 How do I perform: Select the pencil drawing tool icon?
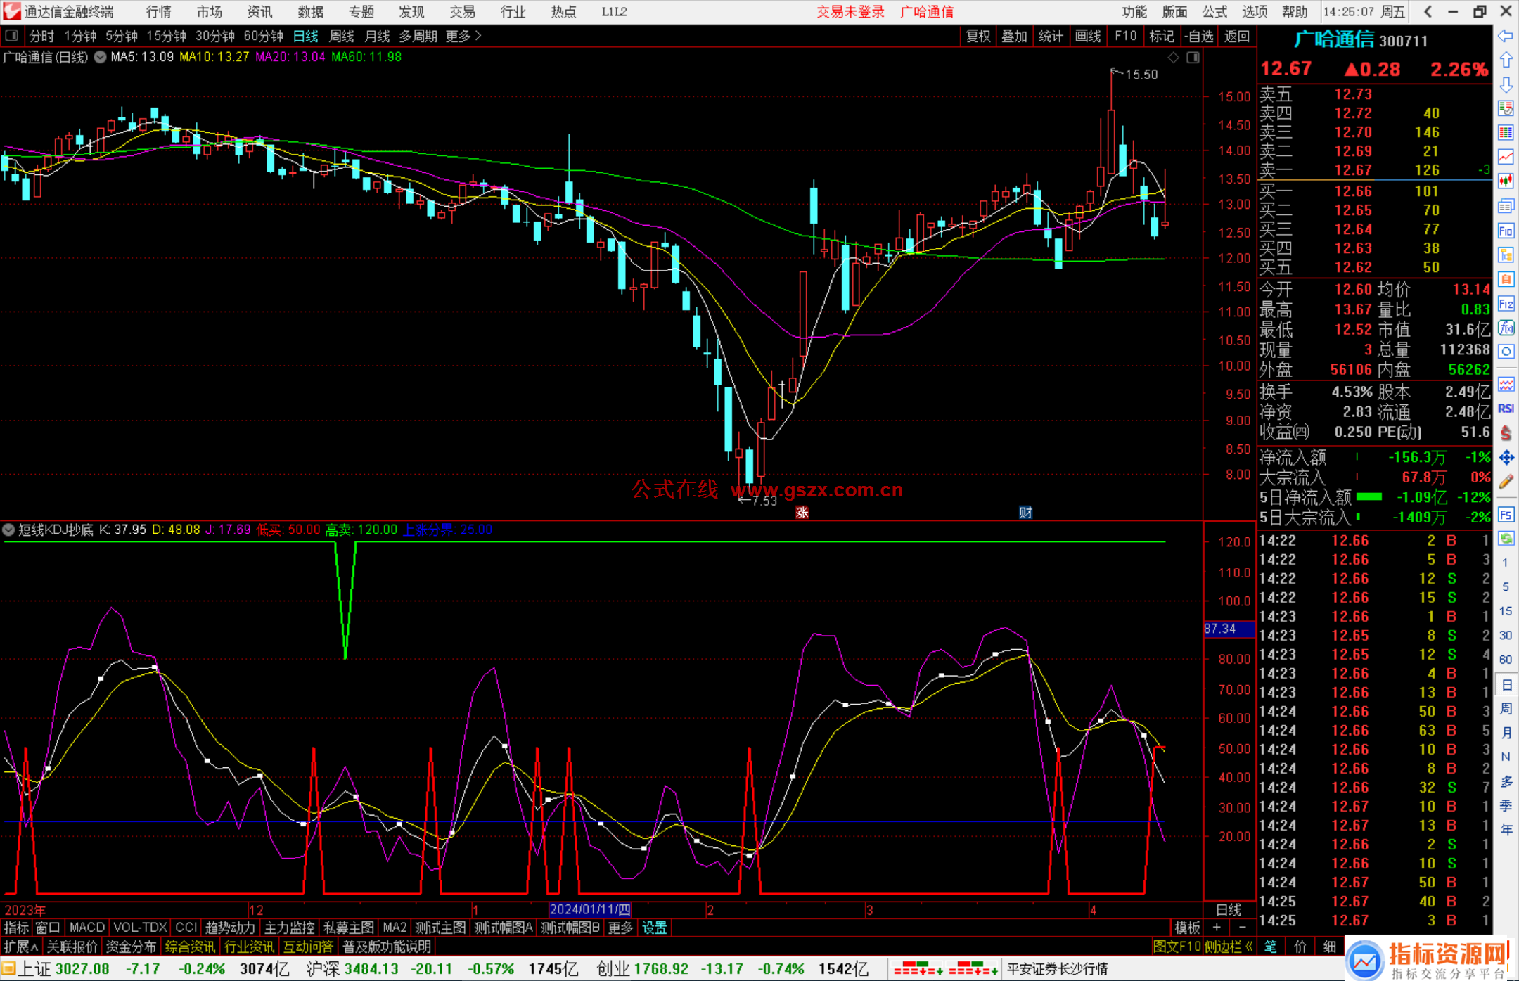tap(1506, 482)
